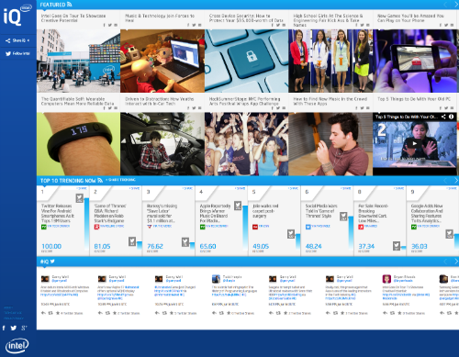459x357 pixels.
Task: Show next trending stories with the right arrow
Action: (x=456, y=181)
